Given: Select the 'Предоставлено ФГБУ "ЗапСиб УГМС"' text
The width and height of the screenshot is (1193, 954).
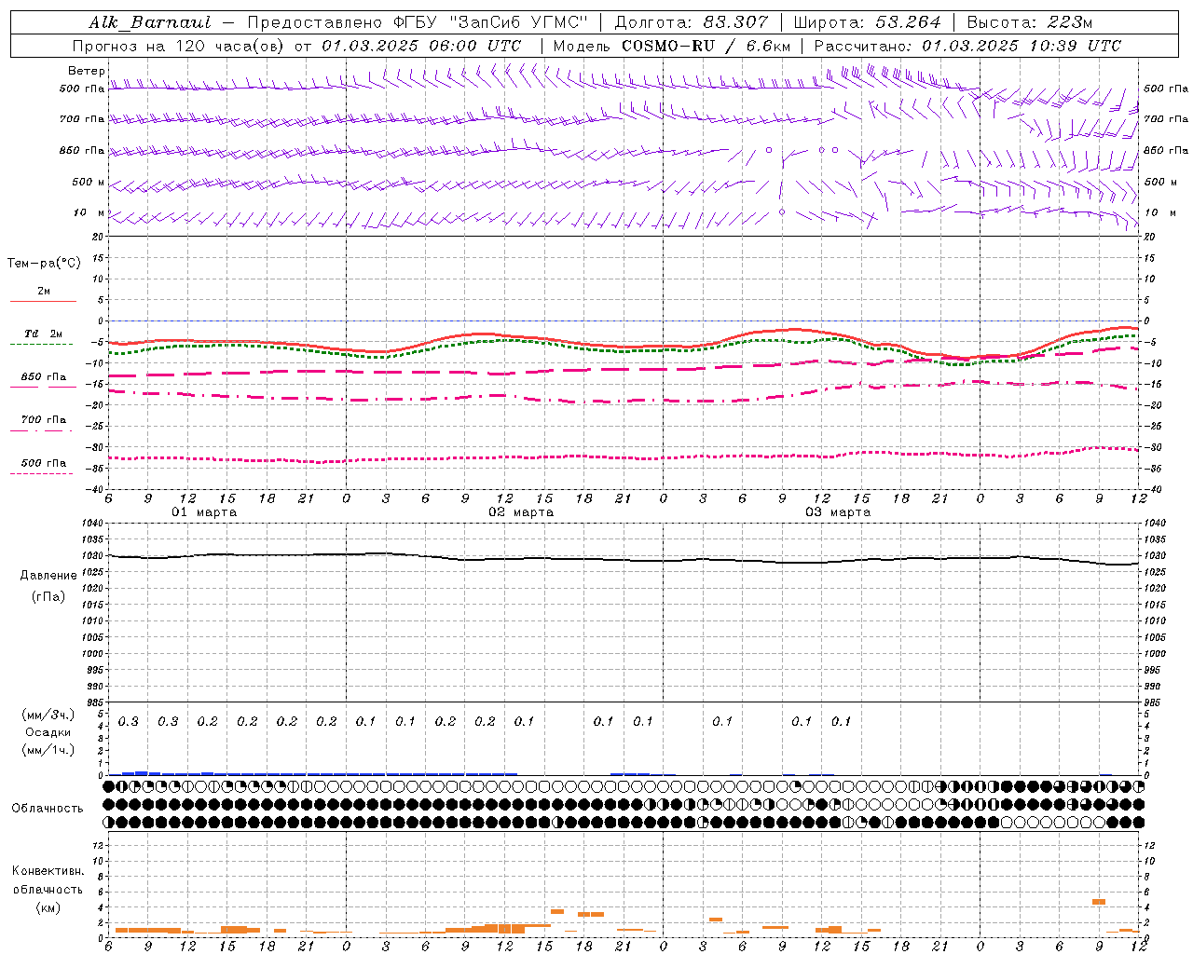Looking at the screenshot, I should [x=418, y=22].
